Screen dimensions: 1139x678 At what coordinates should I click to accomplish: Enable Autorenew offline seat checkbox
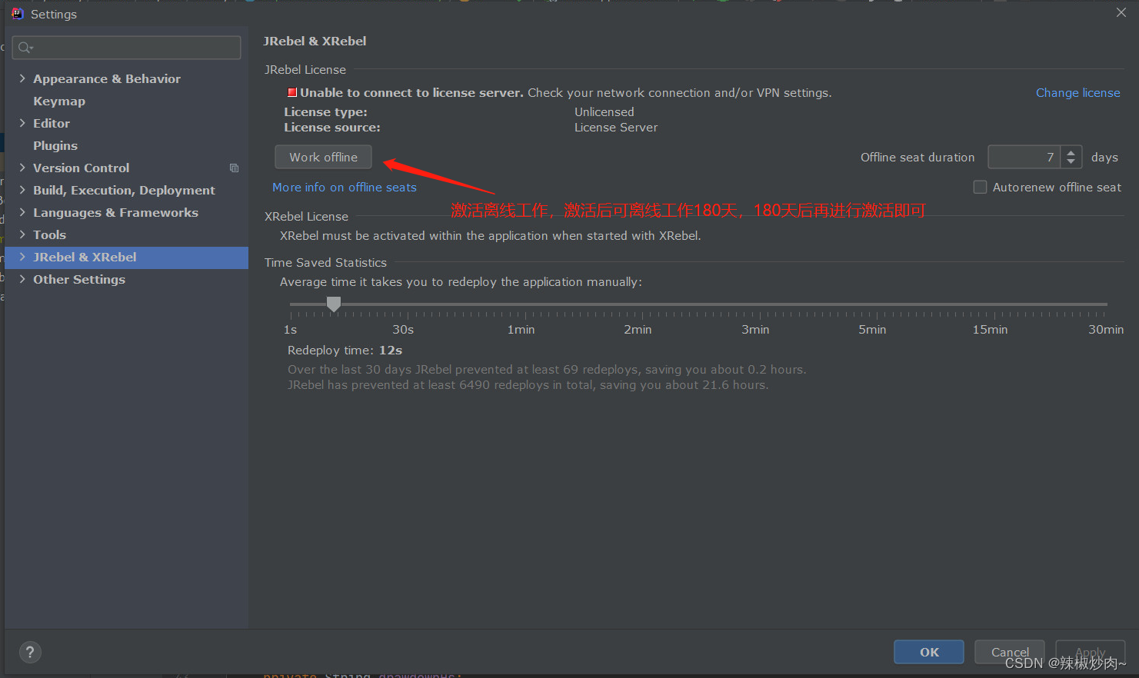point(980,187)
